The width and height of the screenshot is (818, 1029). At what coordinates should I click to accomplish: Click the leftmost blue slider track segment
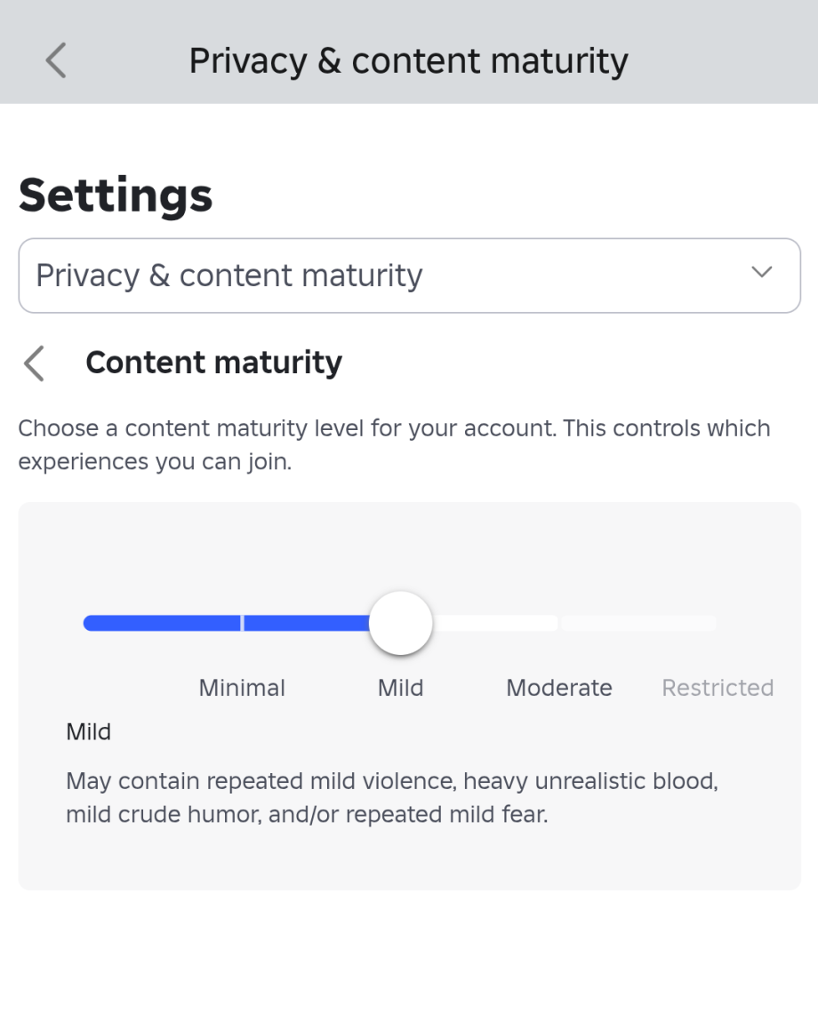tap(161, 623)
